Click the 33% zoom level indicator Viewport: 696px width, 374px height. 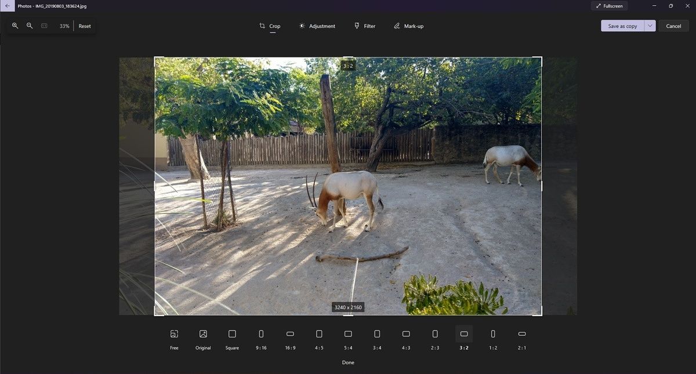(64, 26)
